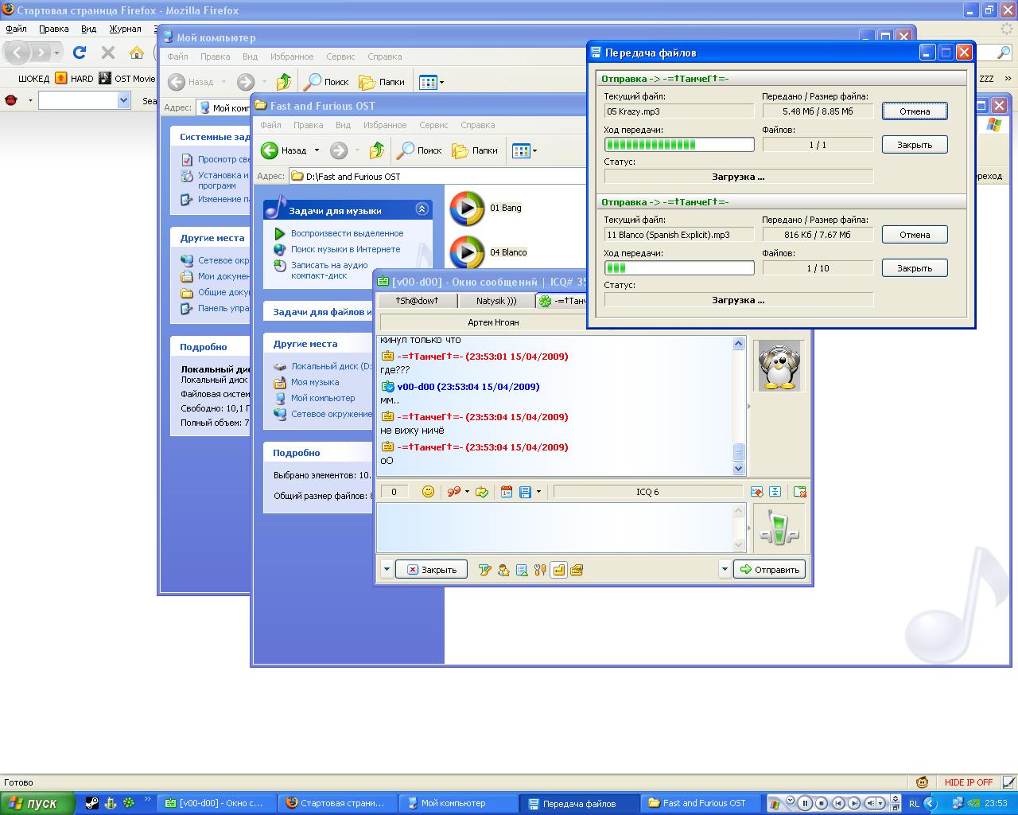Click the Записать на аудио компакт-диск link
The height and width of the screenshot is (815, 1018).
[x=329, y=271]
